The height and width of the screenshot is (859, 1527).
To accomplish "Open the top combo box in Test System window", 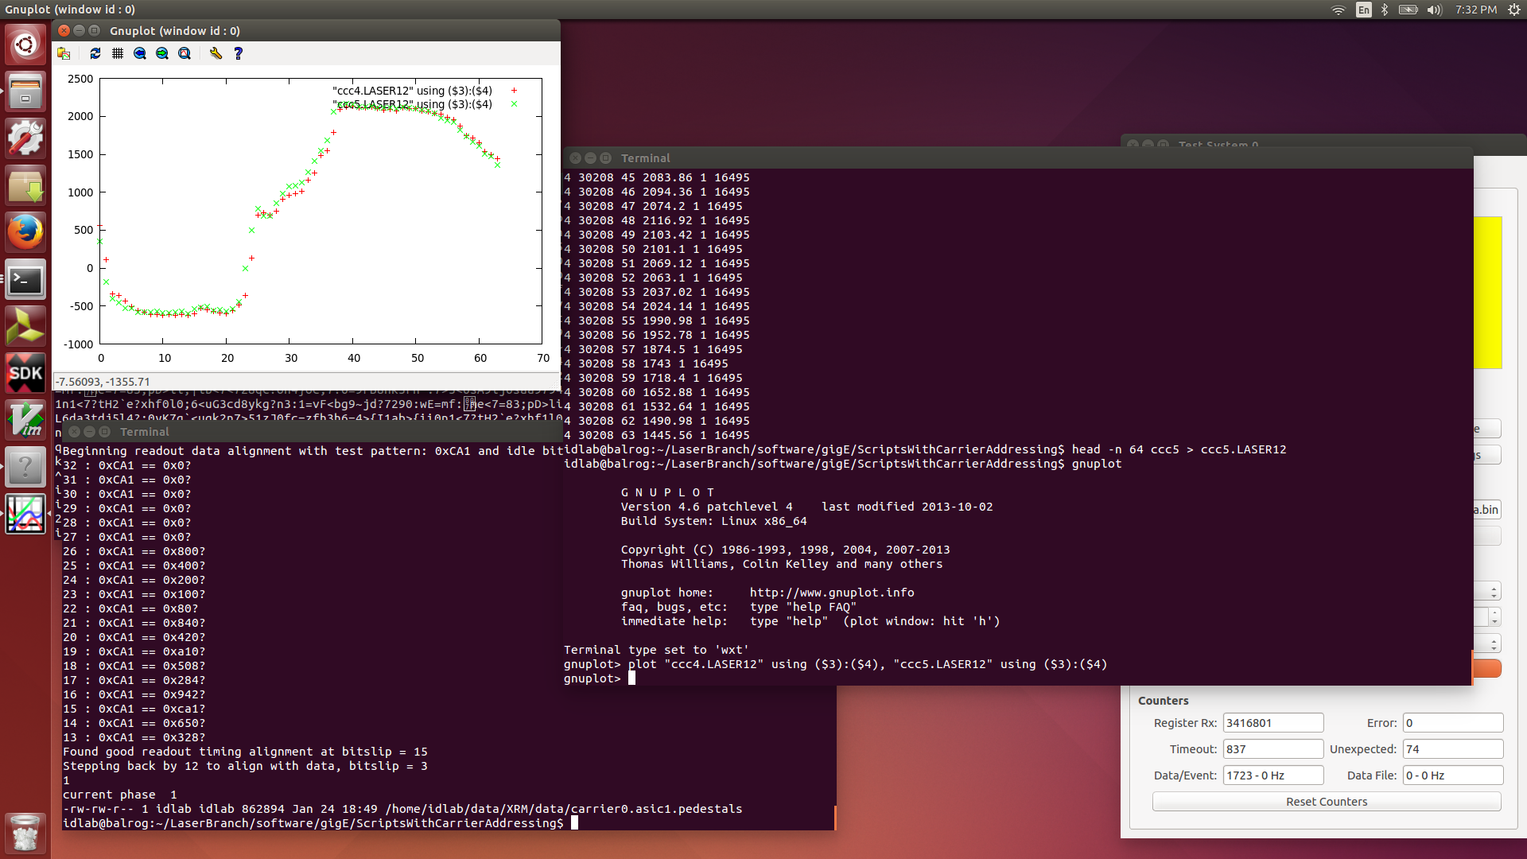I will pos(1486,592).
